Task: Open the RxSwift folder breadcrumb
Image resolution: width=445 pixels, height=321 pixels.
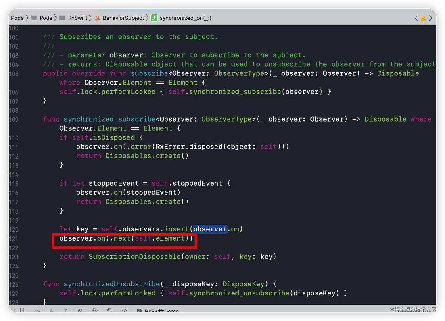Action: 73,18
